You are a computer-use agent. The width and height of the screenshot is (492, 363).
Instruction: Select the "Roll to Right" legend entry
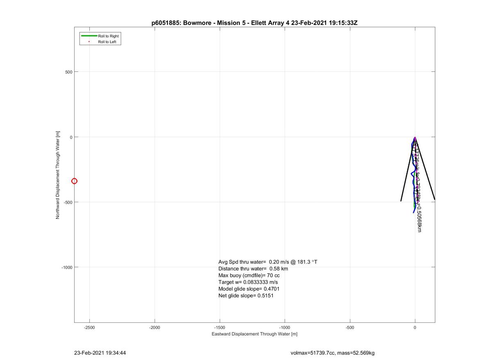(108, 36)
